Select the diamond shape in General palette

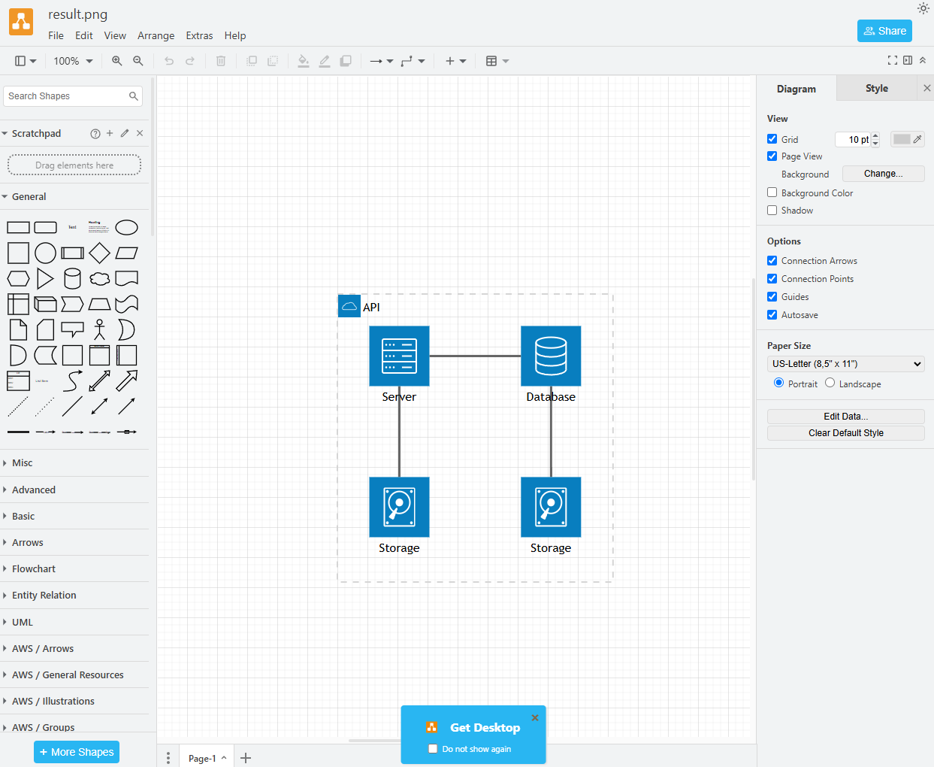click(x=99, y=253)
